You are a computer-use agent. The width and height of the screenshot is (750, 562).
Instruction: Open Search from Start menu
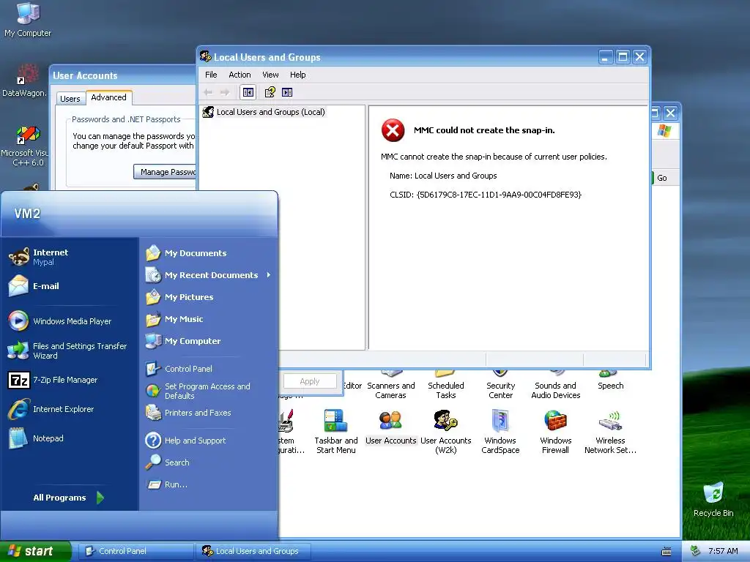168,462
